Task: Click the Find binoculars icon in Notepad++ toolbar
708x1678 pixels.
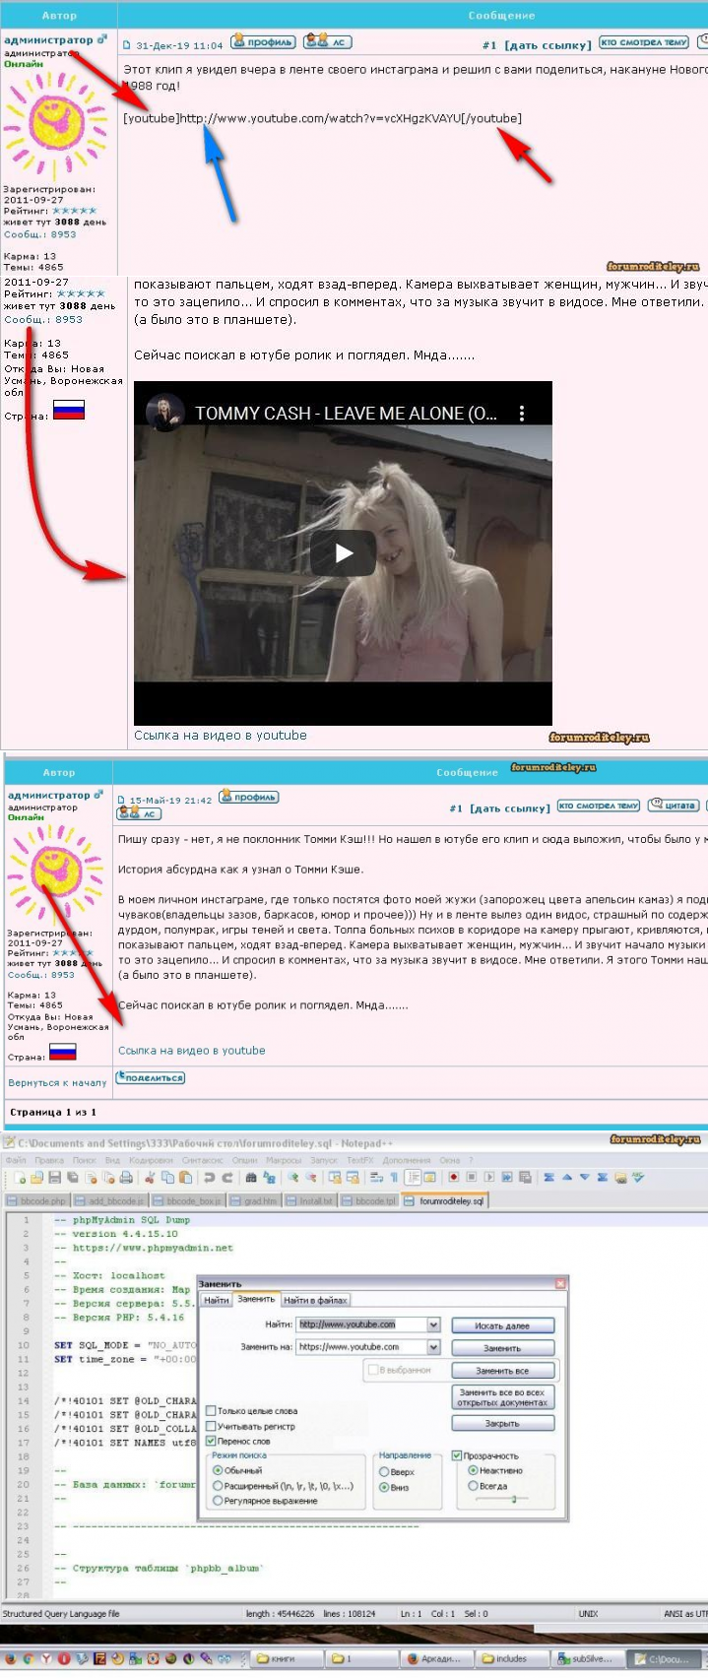Action: click(250, 1177)
